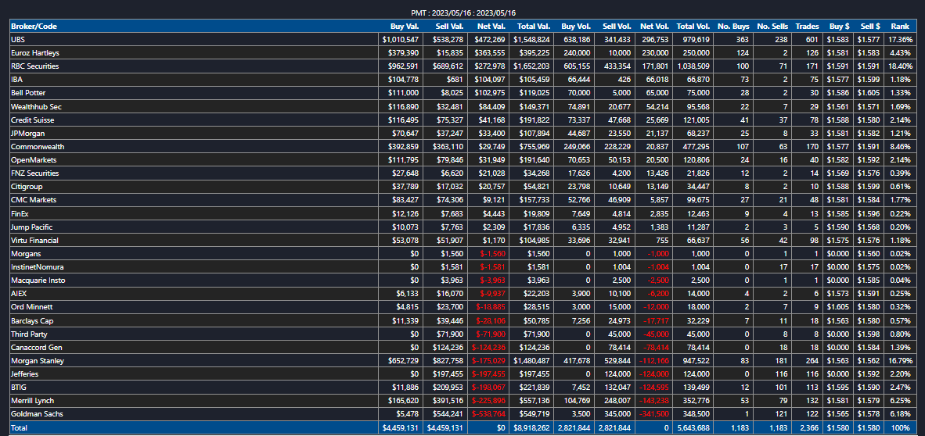Sort by the Rank column header
The height and width of the screenshot is (436, 925).
click(x=900, y=26)
